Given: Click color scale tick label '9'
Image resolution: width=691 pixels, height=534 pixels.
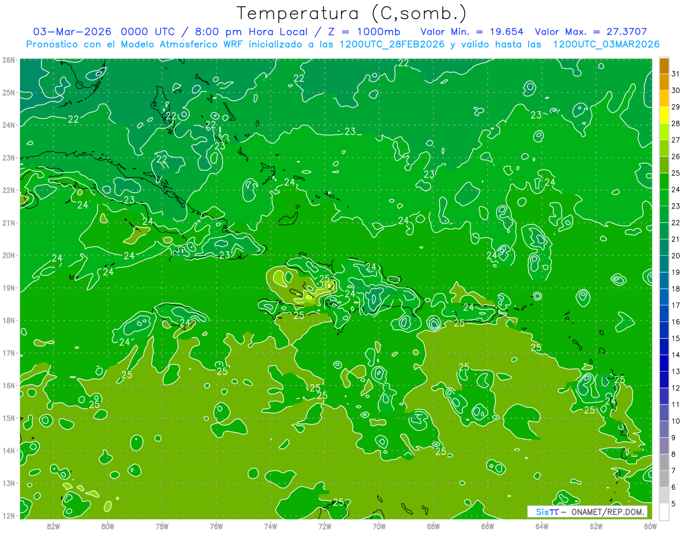Looking at the screenshot, I should coord(674,438).
